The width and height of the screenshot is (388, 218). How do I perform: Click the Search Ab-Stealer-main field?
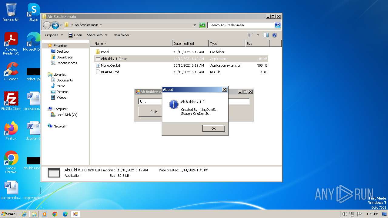241,25
